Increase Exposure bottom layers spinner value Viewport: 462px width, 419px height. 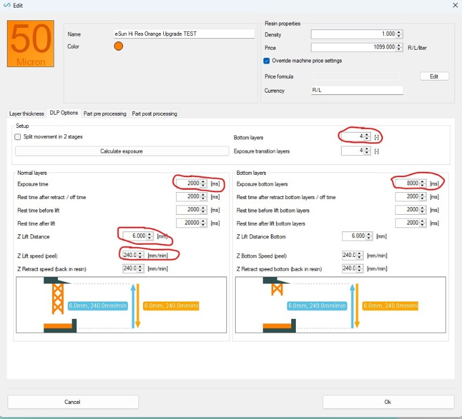pyautogui.click(x=422, y=181)
